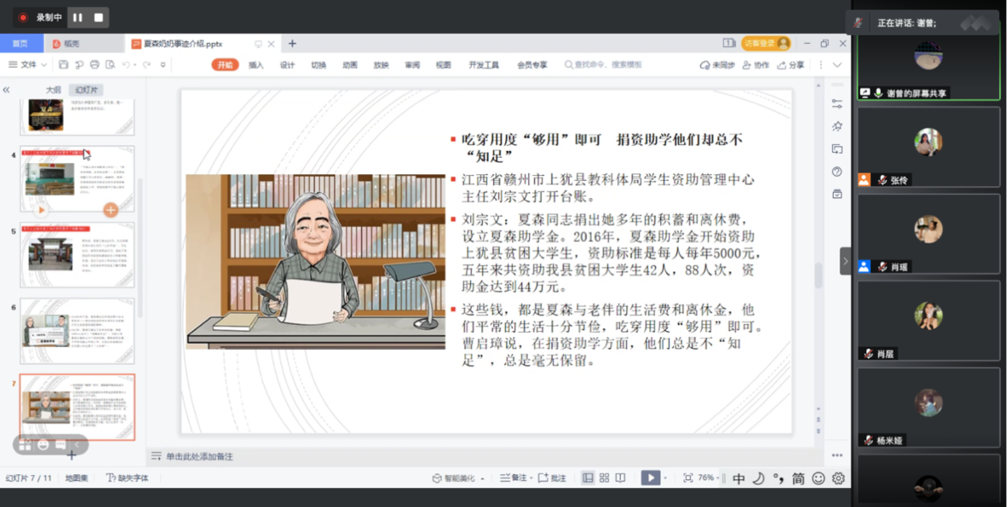Play from slide 4 using small play icon
This screenshot has width=1007, height=507.
pyautogui.click(x=41, y=210)
